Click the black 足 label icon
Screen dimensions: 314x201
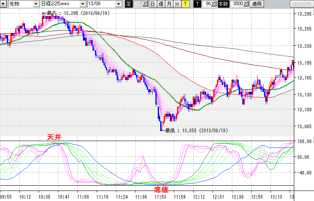click(x=128, y=4)
